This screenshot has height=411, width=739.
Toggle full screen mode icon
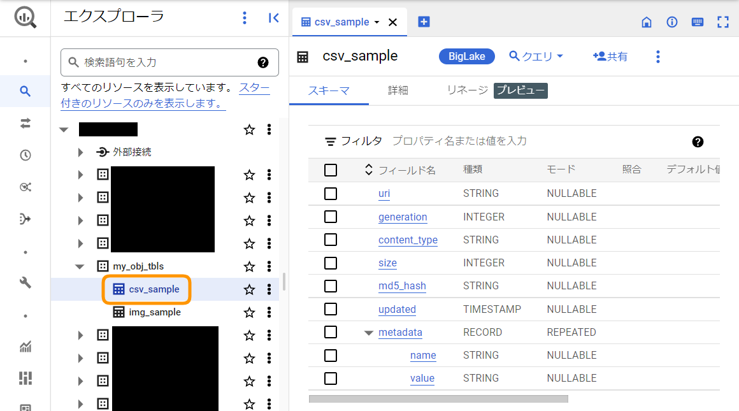point(723,22)
